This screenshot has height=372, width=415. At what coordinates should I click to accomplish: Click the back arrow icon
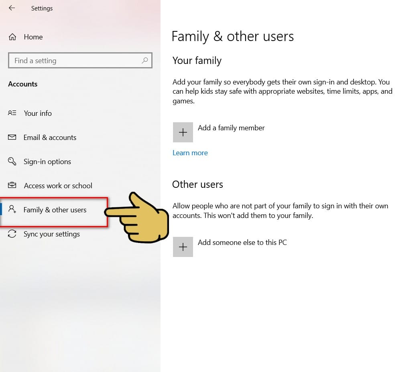pyautogui.click(x=12, y=8)
